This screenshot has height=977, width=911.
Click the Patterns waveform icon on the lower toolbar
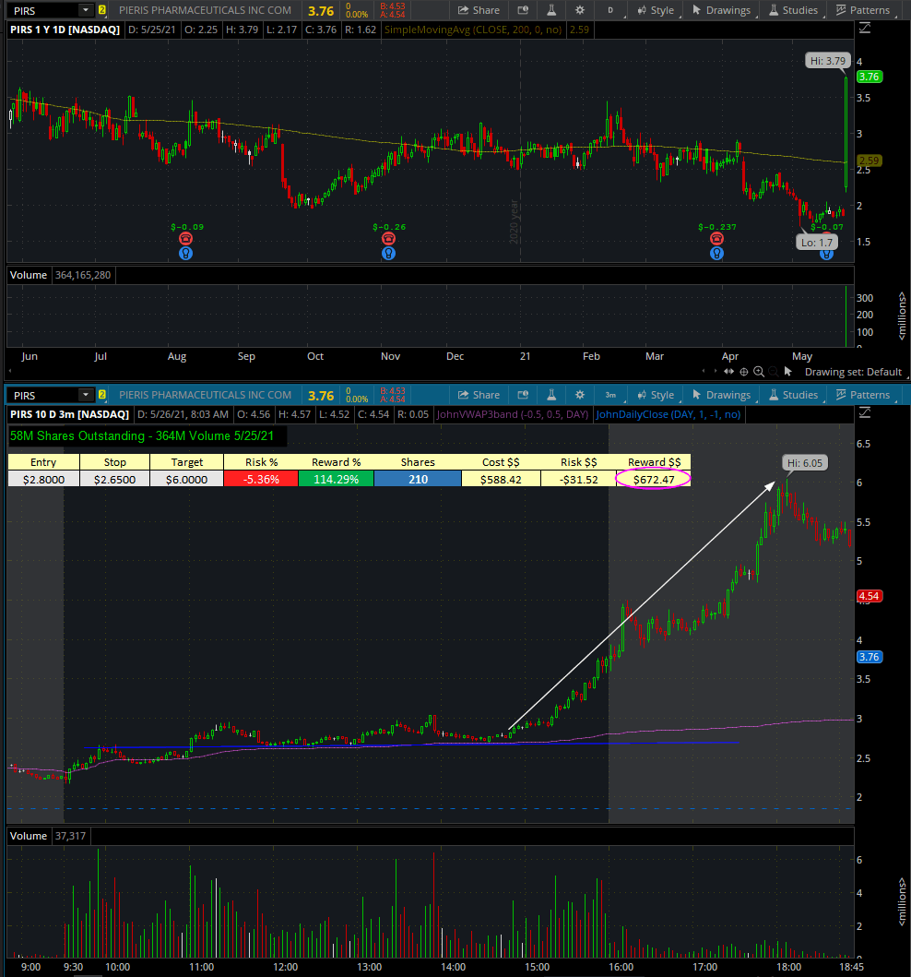pyautogui.click(x=863, y=394)
